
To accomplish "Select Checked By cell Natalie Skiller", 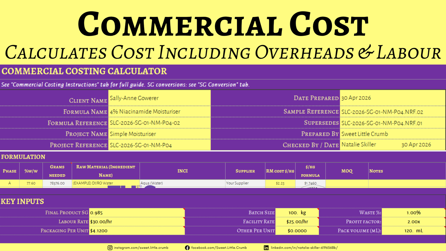I will pos(359,144).
